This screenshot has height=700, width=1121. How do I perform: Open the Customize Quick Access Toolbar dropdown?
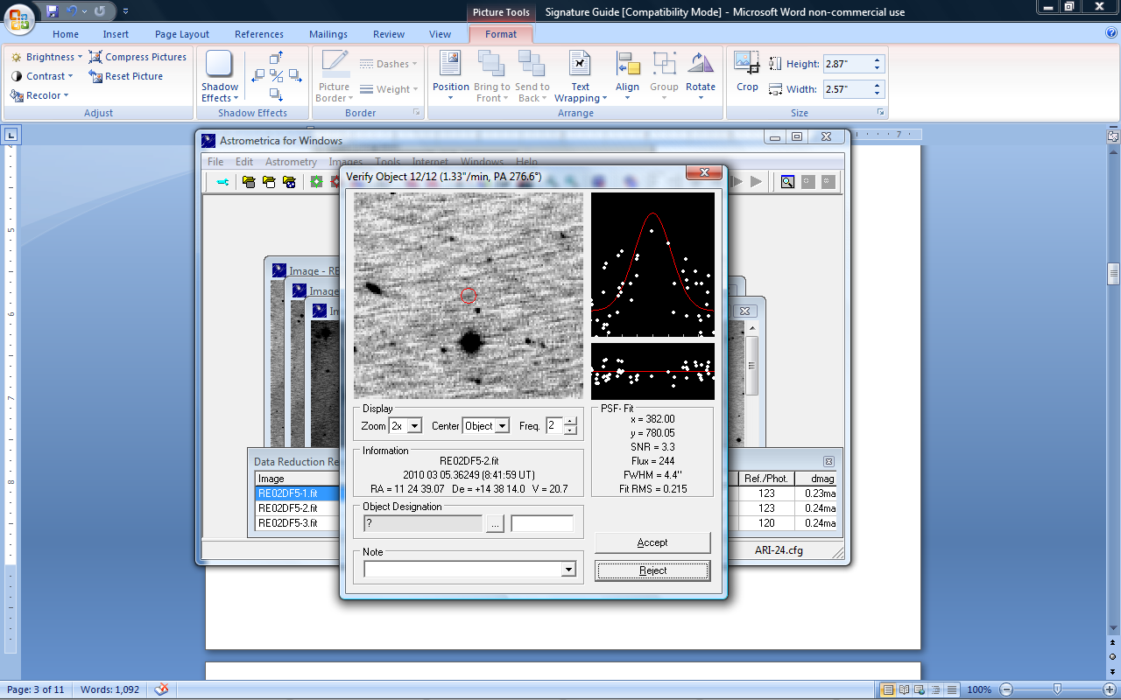click(125, 11)
